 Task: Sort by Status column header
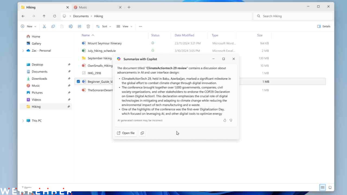pyautogui.click(x=155, y=35)
